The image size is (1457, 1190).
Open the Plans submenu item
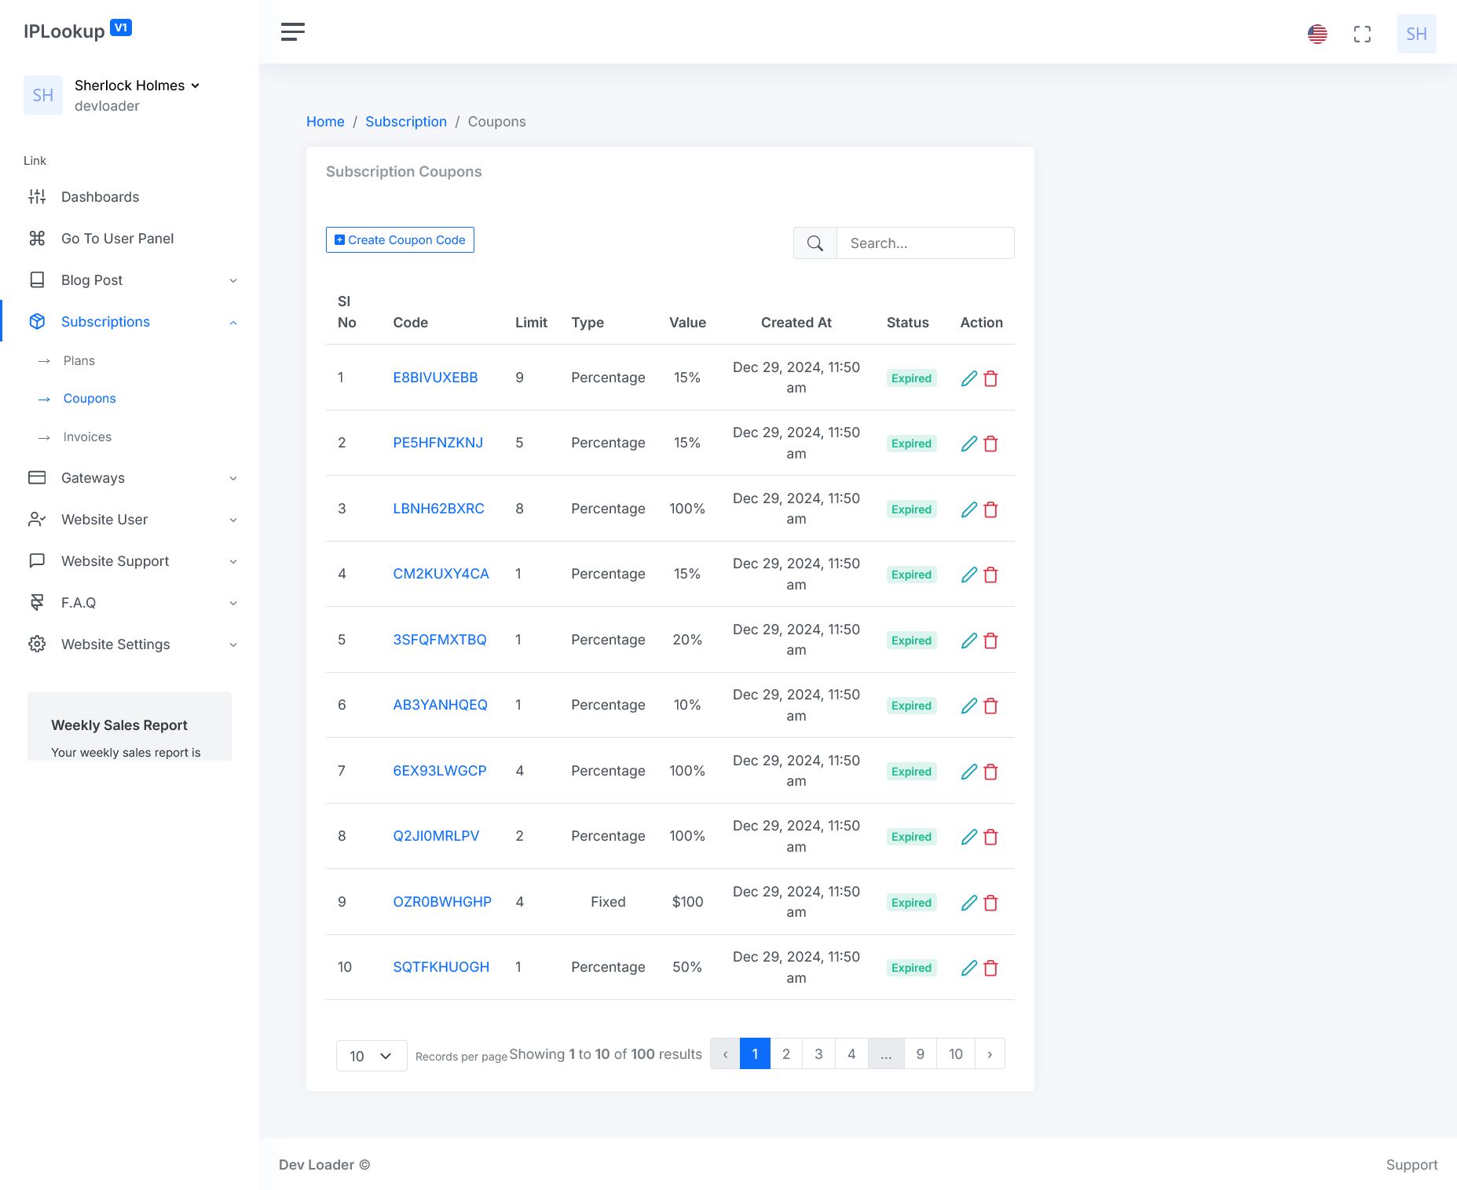79,361
